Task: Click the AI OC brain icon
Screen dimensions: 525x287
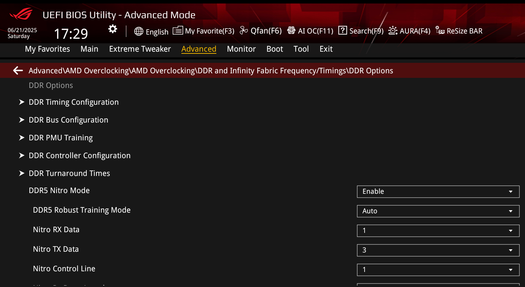Action: point(291,31)
